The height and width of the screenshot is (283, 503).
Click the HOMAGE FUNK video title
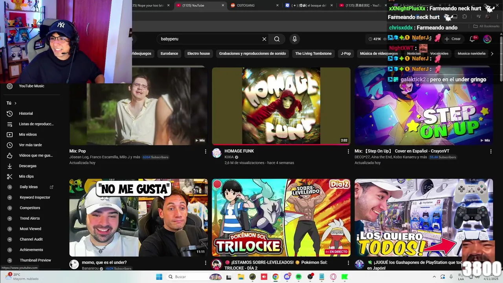point(239,151)
